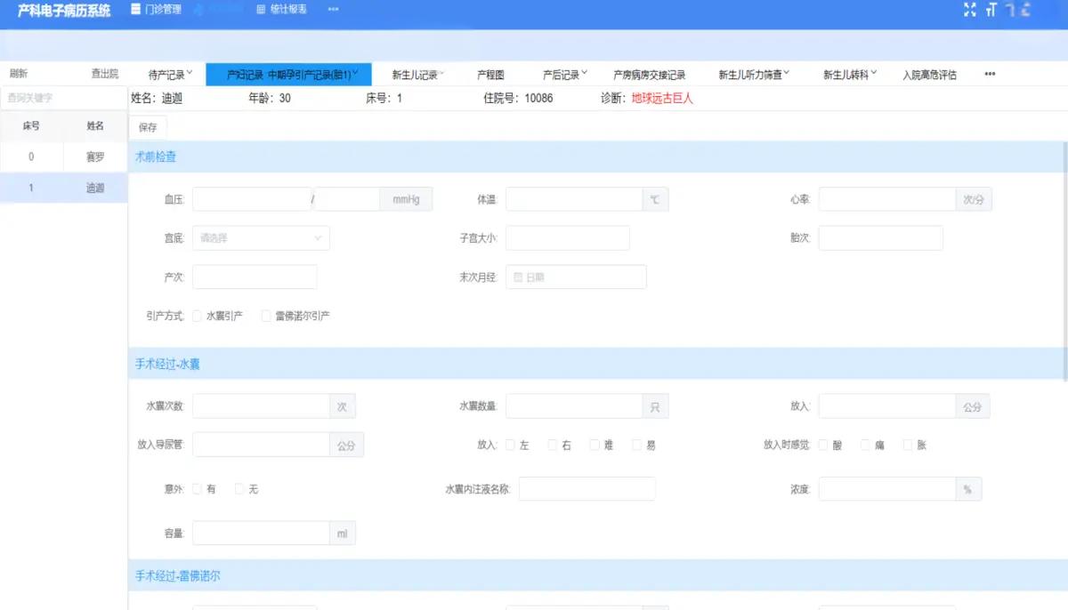This screenshot has height=610, width=1068.
Task: Click the calendar icon in 末次月经 field
Action: click(x=518, y=277)
